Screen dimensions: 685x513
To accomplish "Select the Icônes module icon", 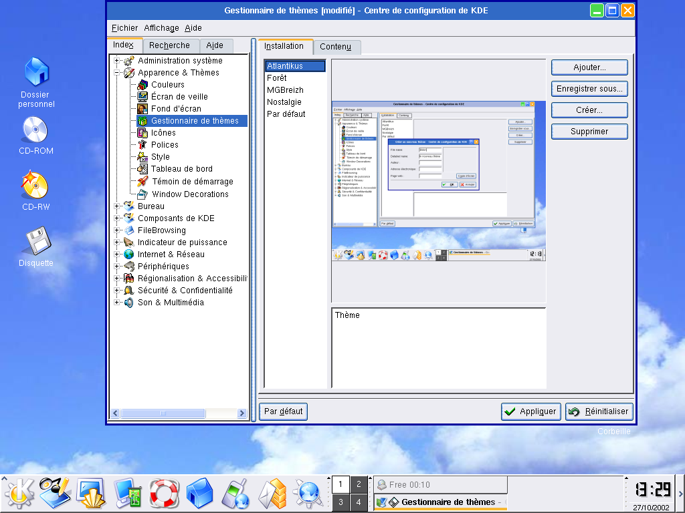I will [x=142, y=133].
